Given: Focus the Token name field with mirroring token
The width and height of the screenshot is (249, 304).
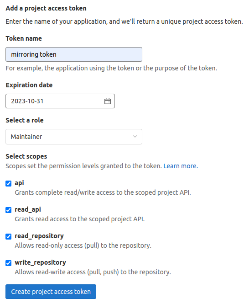Looking at the screenshot, I should (x=74, y=54).
